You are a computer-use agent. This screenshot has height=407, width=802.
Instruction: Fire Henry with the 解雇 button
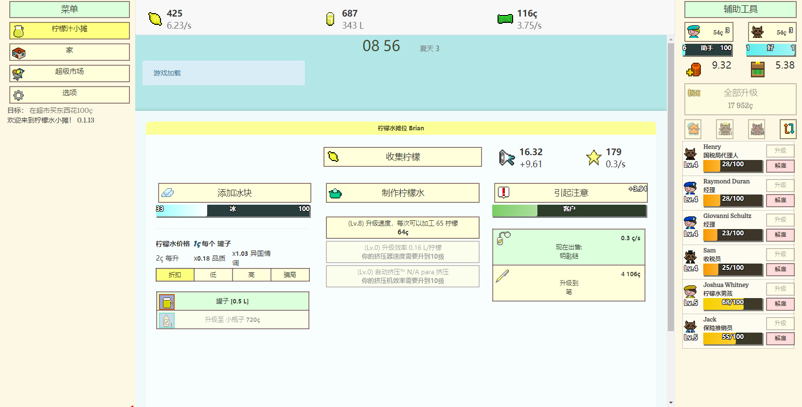(780, 166)
